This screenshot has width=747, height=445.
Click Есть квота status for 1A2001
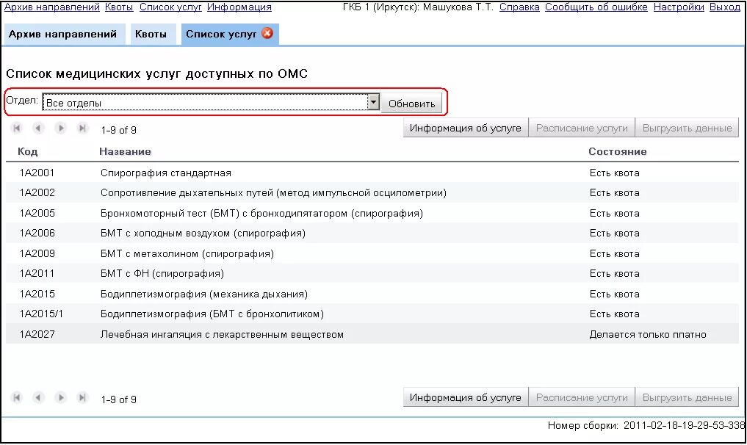coord(615,173)
